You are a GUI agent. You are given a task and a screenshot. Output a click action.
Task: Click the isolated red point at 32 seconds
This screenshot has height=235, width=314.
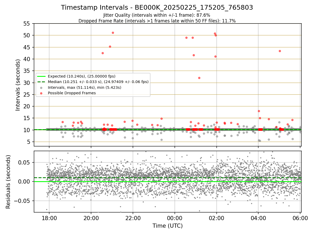point(199,78)
